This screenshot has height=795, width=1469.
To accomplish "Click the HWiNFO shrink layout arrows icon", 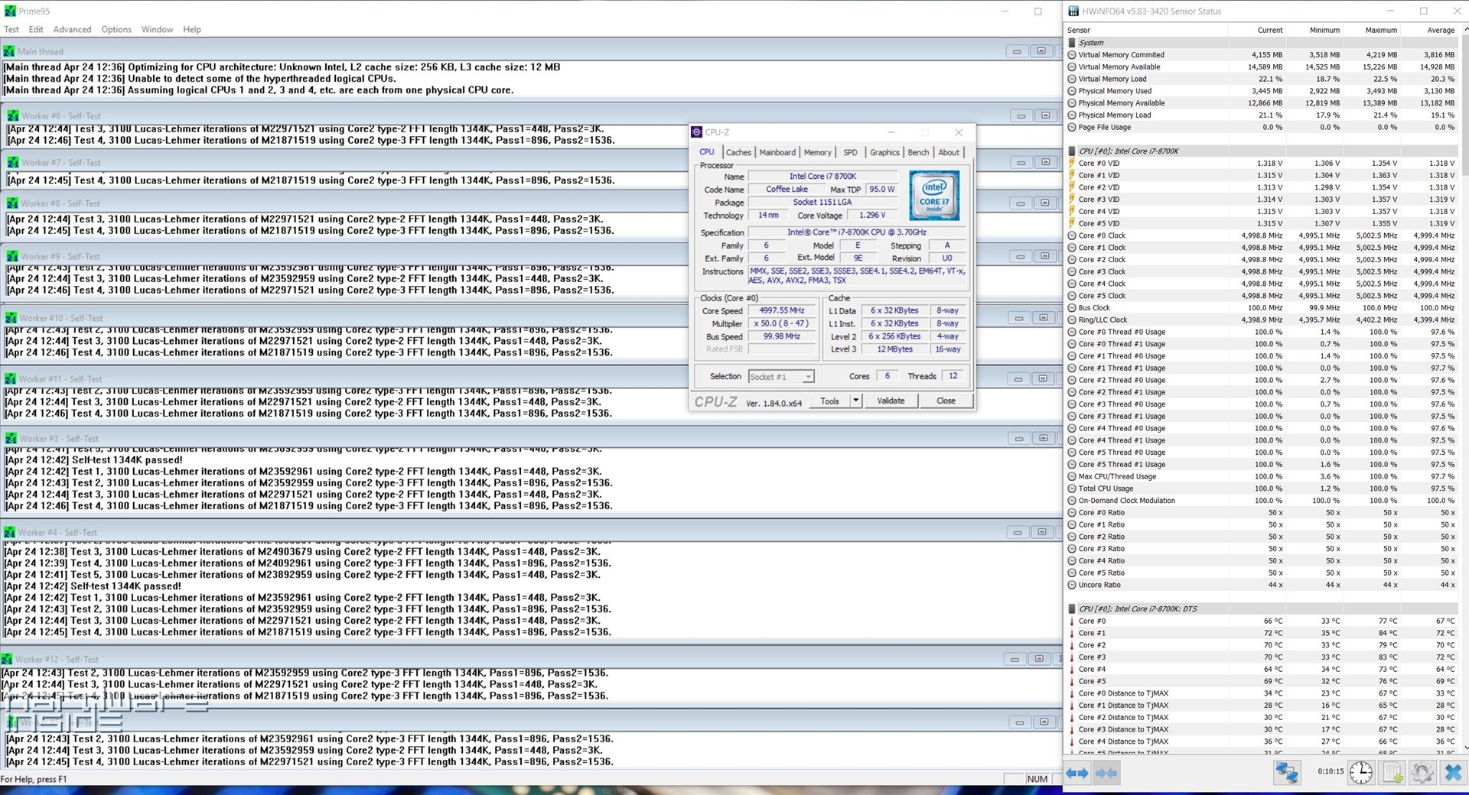I will 1106,773.
